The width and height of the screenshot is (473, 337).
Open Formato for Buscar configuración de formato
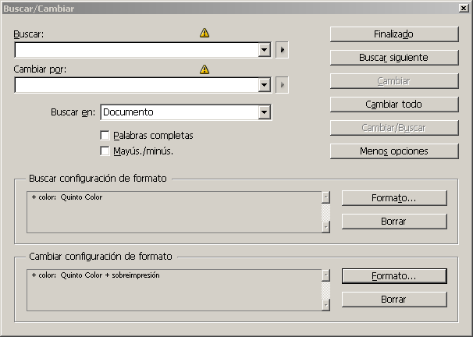pyautogui.click(x=394, y=198)
